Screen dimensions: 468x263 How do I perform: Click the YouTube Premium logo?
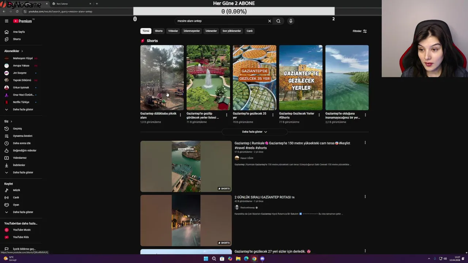tap(23, 21)
